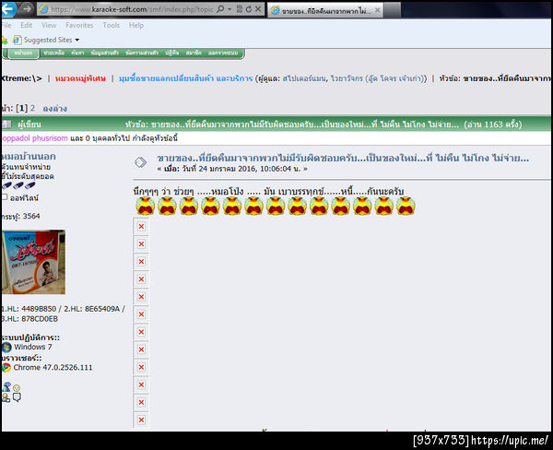
Task: Select the open forum topic browser tab
Action: click(x=324, y=10)
